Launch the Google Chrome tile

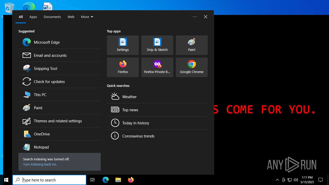(192, 67)
